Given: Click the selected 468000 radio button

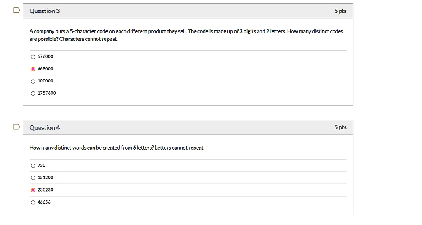Looking at the screenshot, I should tap(33, 69).
